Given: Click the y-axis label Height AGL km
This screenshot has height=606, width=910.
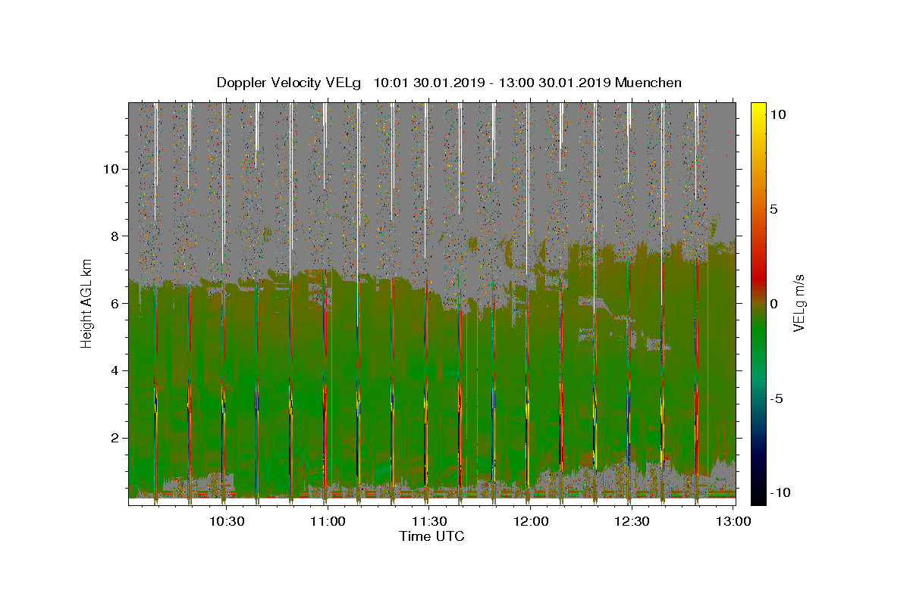Looking at the screenshot, I should point(86,303).
